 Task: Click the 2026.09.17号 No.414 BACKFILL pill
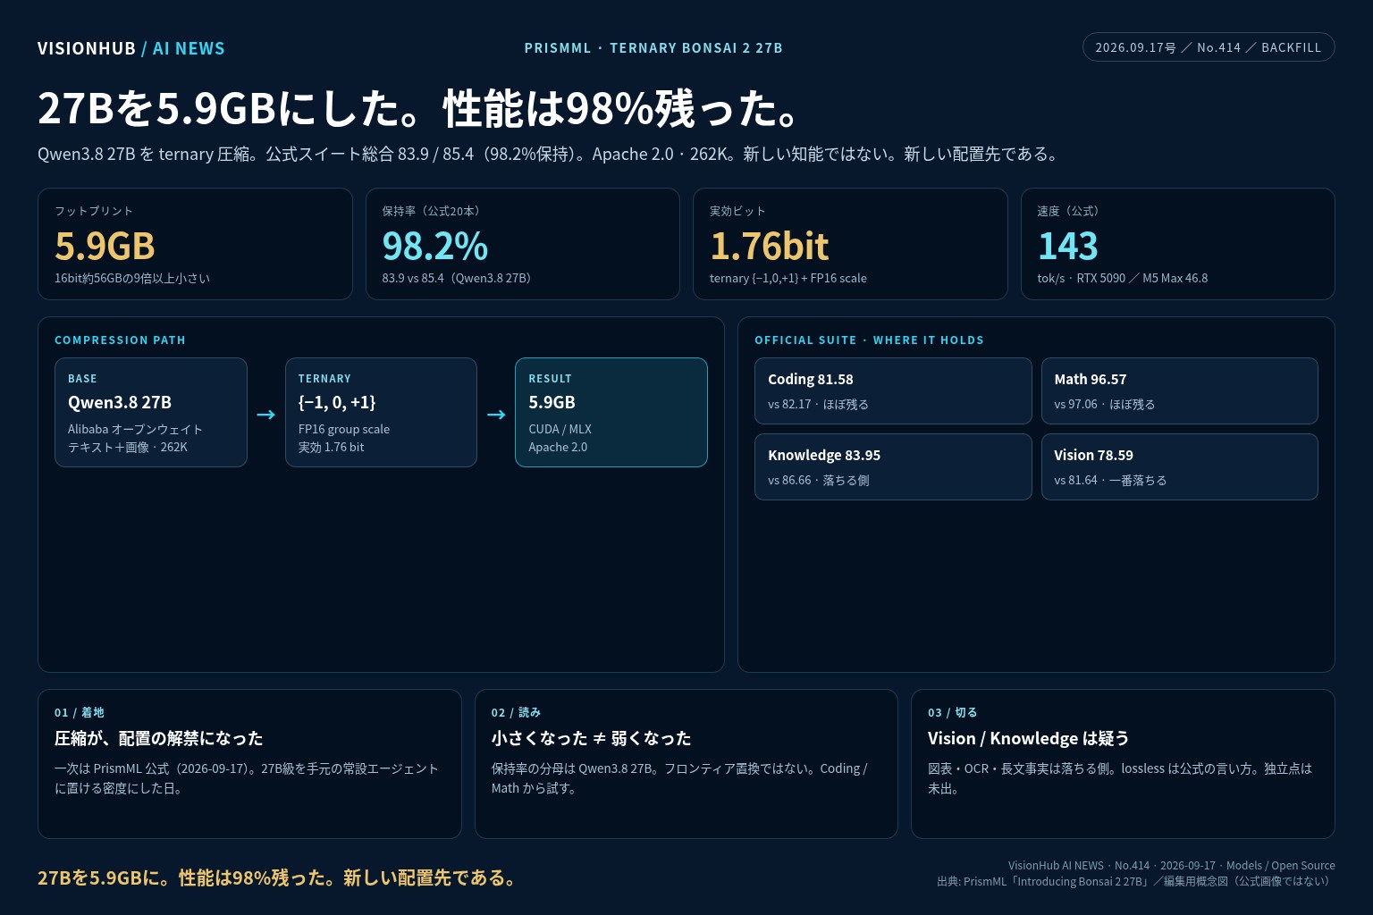pyautogui.click(x=1209, y=47)
